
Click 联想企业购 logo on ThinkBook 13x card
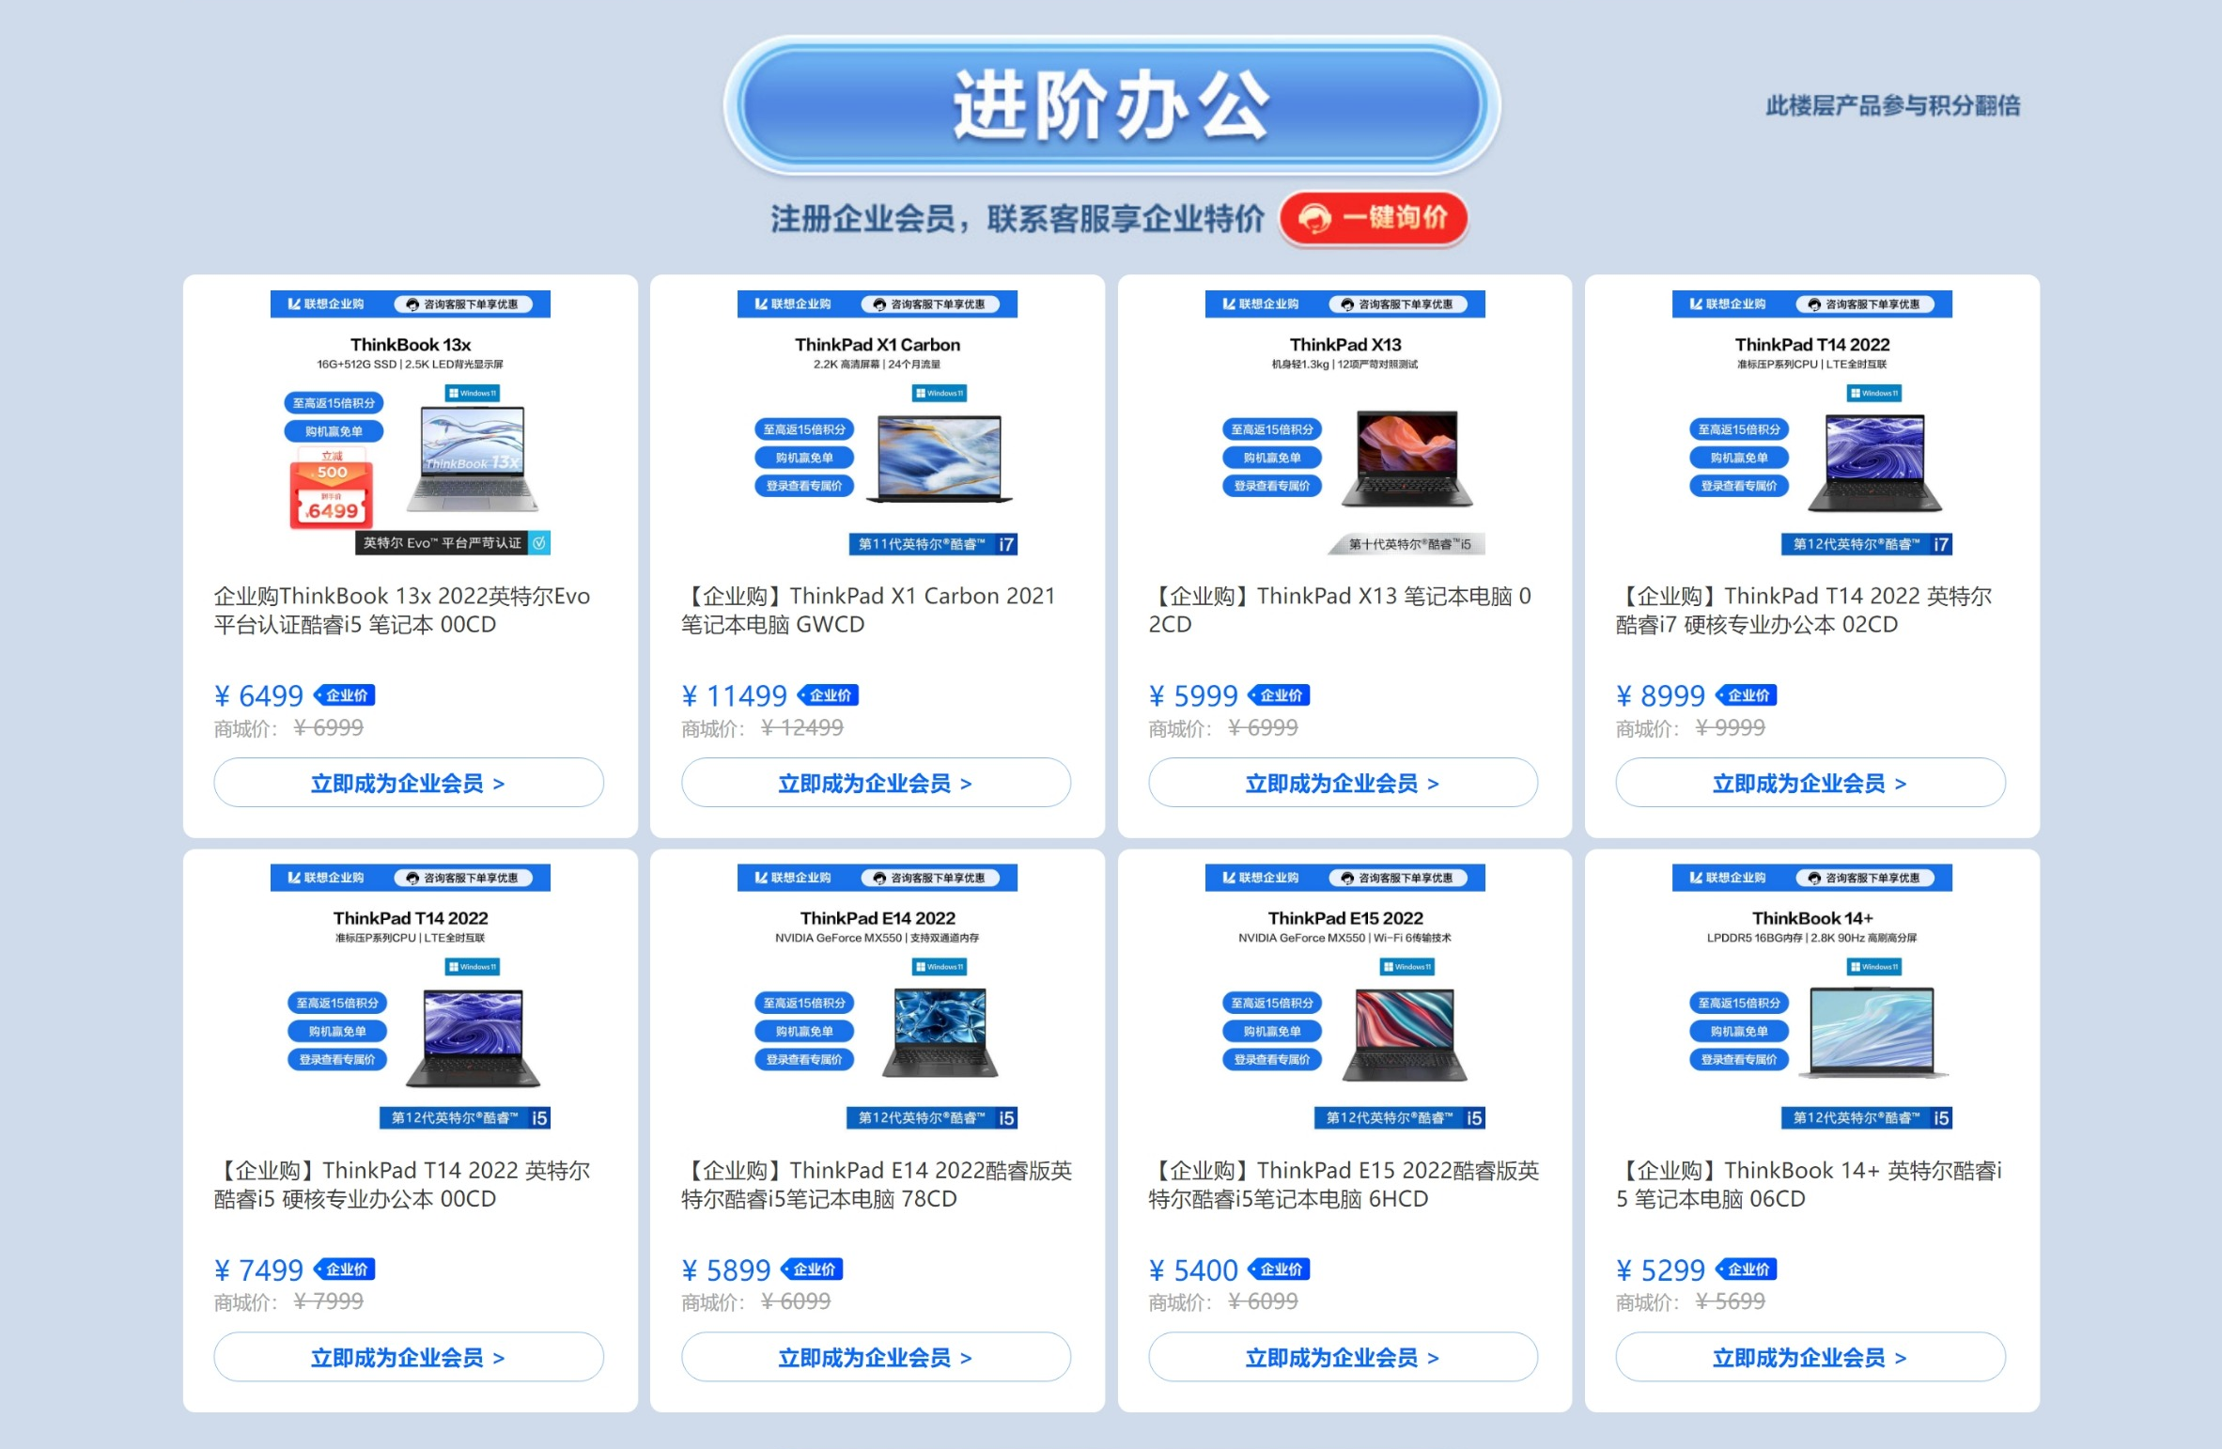pos(326,304)
